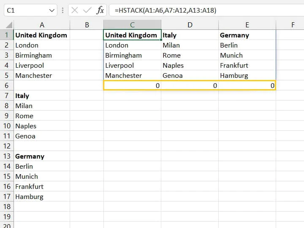304x228 pixels.
Task: Click the HSTACK formula text in formula bar
Action: pyautogui.click(x=165, y=10)
